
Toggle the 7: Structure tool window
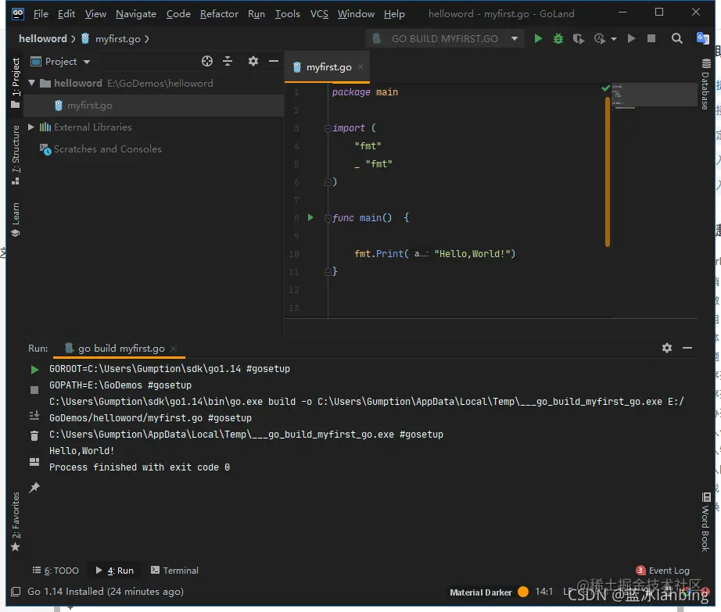pos(16,155)
